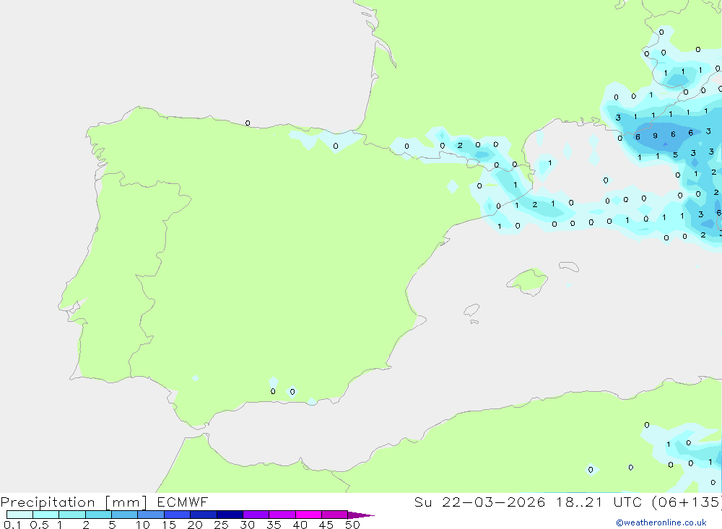Image resolution: width=722 pixels, height=529 pixels.
Task: Click the 0.5–1 mm legend swatch
Action: (45, 515)
